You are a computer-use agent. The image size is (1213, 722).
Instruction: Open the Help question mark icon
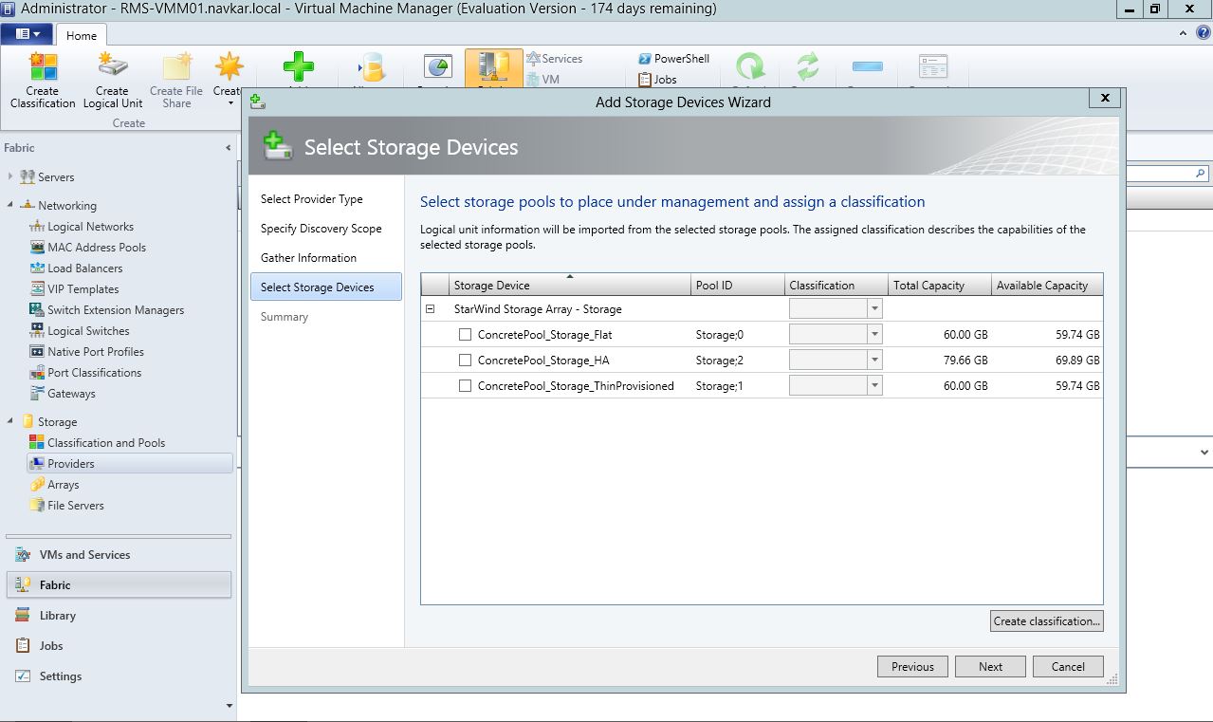pos(1203,33)
